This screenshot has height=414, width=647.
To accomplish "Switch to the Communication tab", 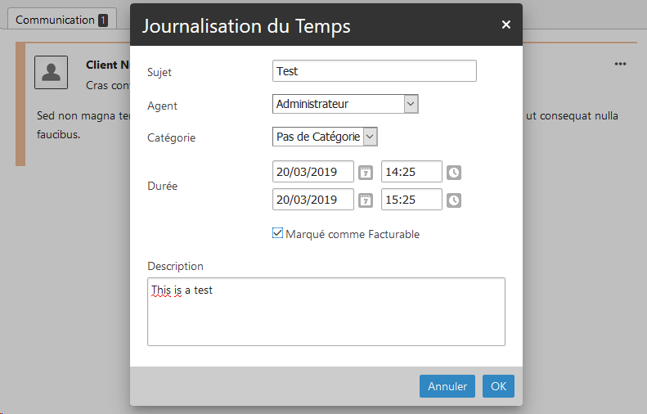I will [61, 20].
